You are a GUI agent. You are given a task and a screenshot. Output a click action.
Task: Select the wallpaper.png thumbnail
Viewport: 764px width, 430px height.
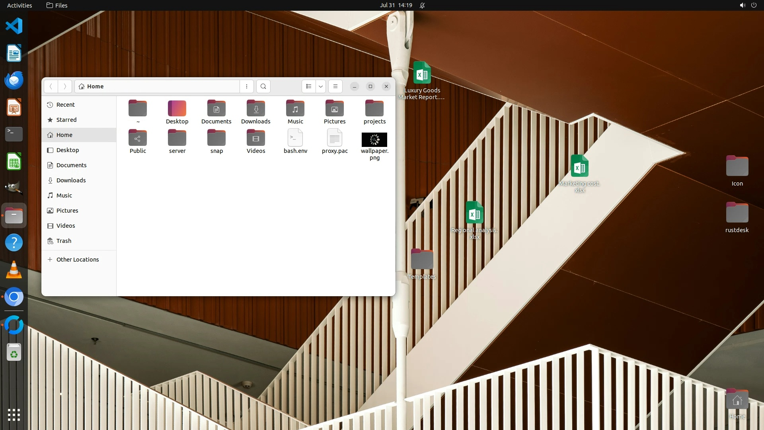click(374, 140)
